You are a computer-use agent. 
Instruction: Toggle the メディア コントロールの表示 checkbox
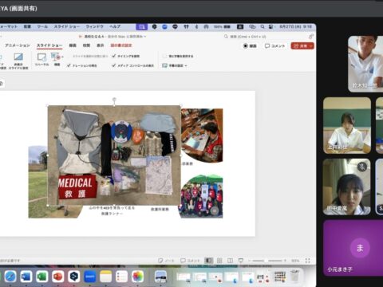click(x=113, y=65)
